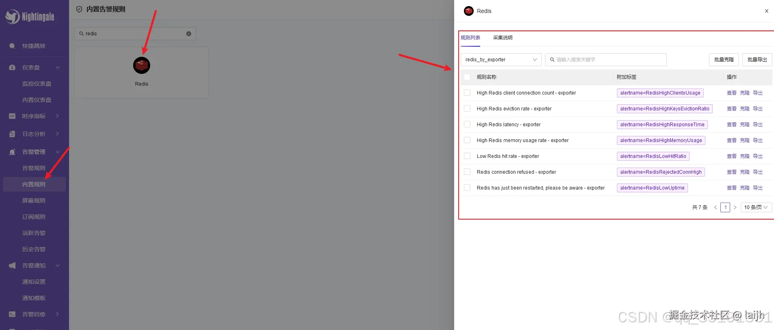This screenshot has height=330, width=774.
Task: Check High Redis latency row
Action: tap(467, 125)
